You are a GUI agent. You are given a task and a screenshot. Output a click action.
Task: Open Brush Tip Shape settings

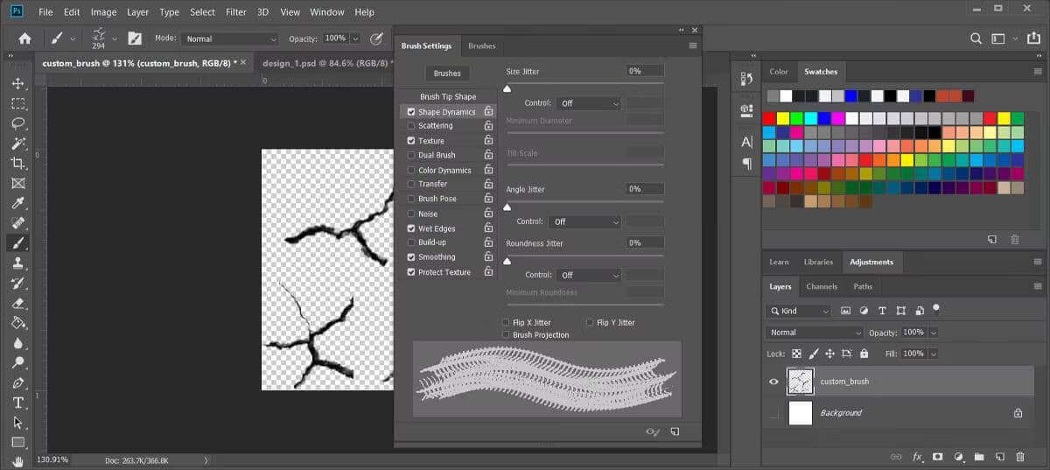coord(448,96)
